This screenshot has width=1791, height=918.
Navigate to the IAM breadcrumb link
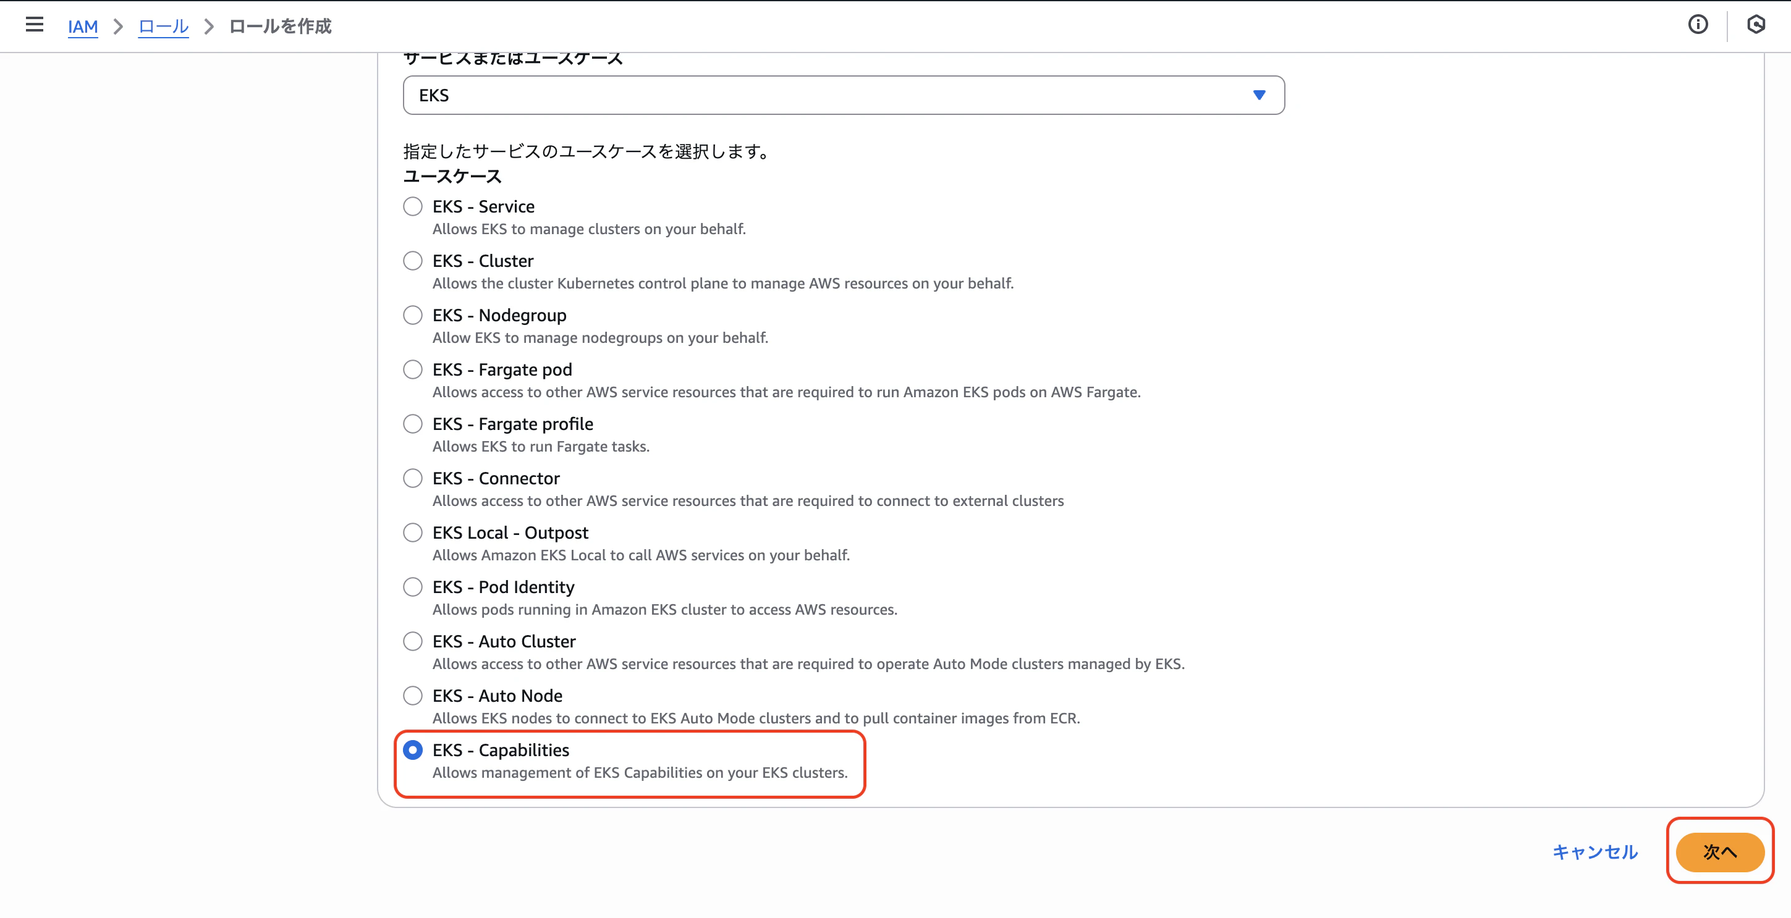coord(83,27)
